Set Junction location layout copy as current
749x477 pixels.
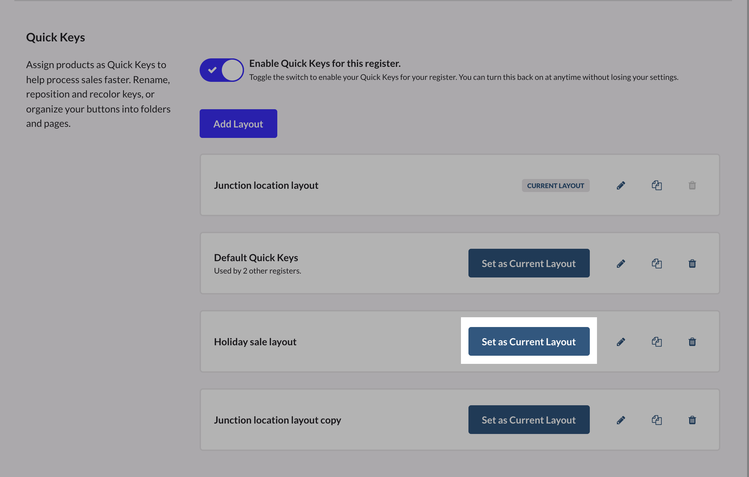(x=529, y=420)
